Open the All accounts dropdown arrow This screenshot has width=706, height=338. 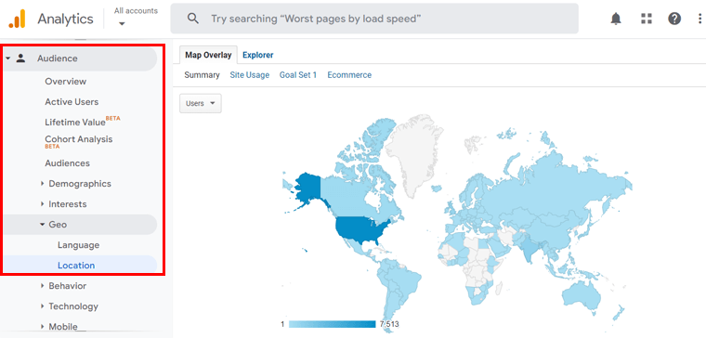point(122,24)
